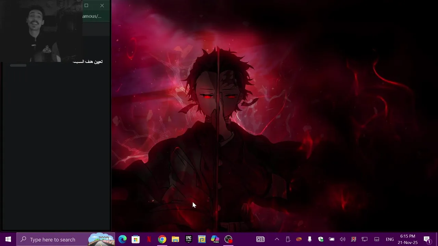Click the 'amous/...' address text

[x=92, y=16]
